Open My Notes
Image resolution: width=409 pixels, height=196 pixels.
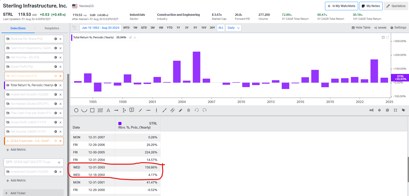(371, 6)
